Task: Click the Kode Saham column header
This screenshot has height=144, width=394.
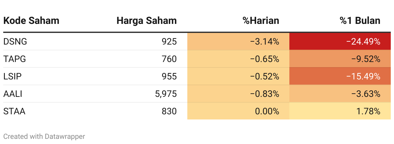Action: (x=31, y=21)
